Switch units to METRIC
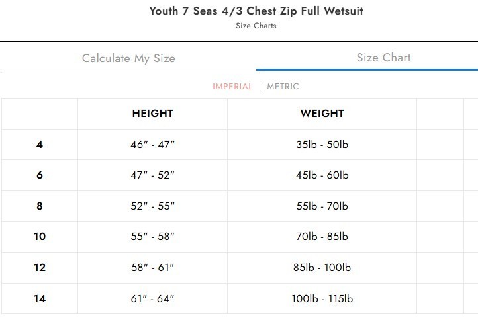Screen dimensions: 478x324 click(283, 87)
